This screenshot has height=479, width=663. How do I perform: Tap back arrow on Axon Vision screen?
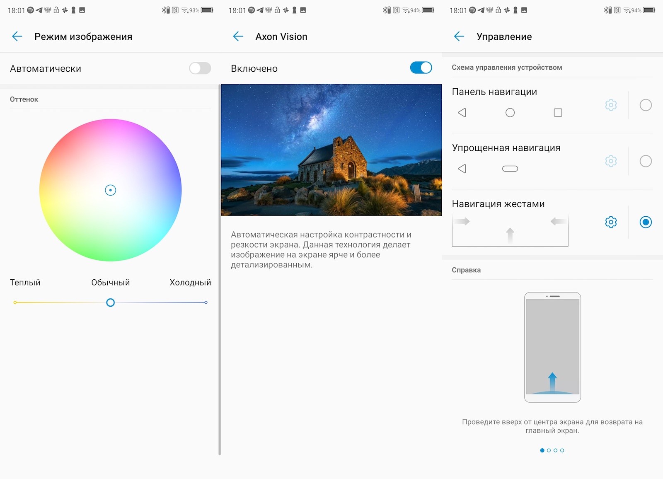tap(238, 36)
